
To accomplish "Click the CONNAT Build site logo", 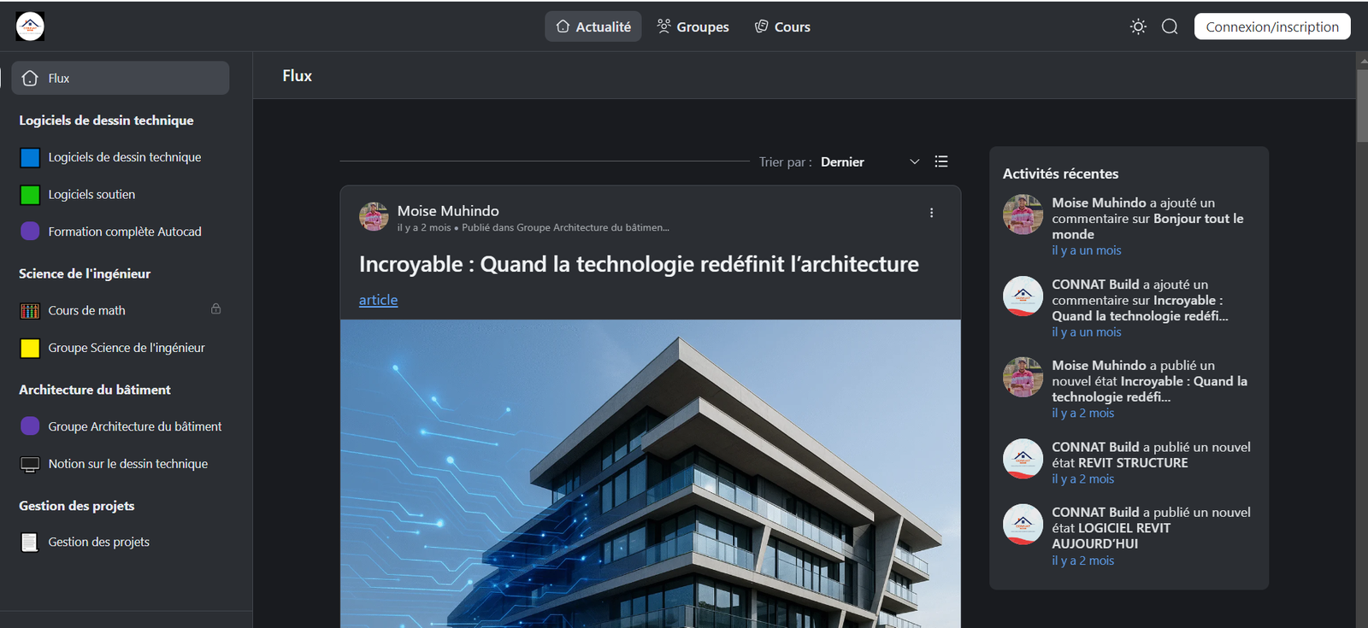I will (30, 26).
